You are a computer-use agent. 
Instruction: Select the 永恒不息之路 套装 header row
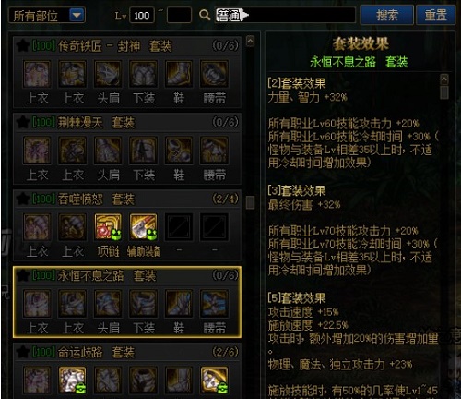point(127,275)
